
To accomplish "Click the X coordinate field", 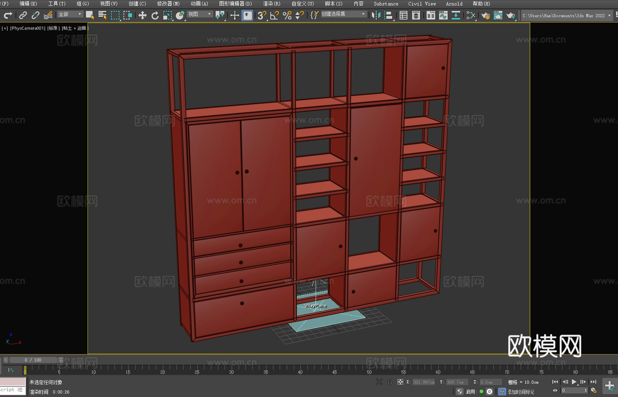I will pos(424,382).
